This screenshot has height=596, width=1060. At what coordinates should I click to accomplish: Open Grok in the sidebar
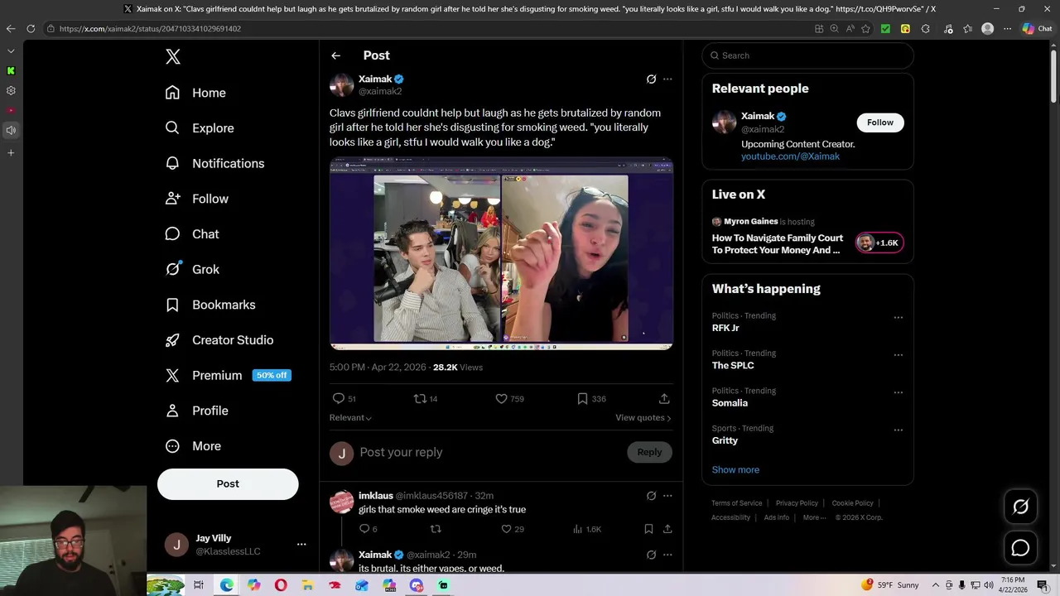click(192, 269)
